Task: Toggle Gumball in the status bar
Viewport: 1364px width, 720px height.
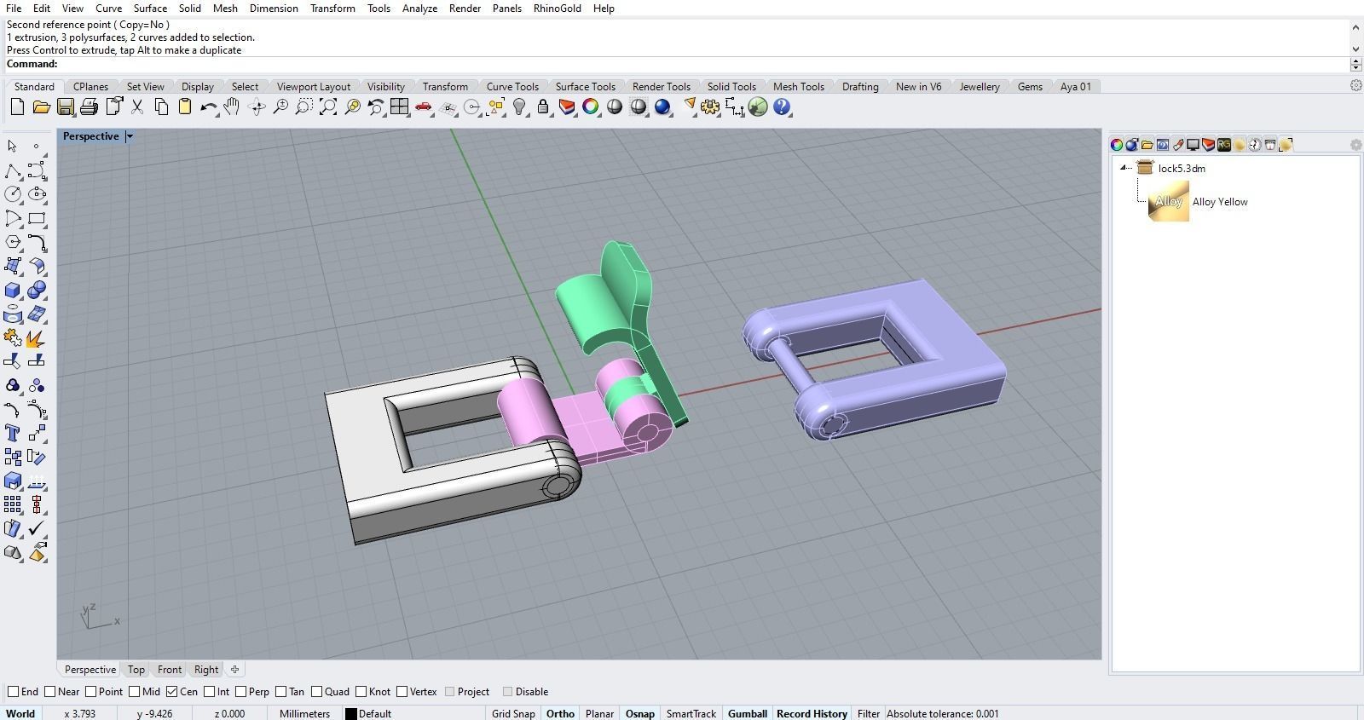Action: click(748, 714)
